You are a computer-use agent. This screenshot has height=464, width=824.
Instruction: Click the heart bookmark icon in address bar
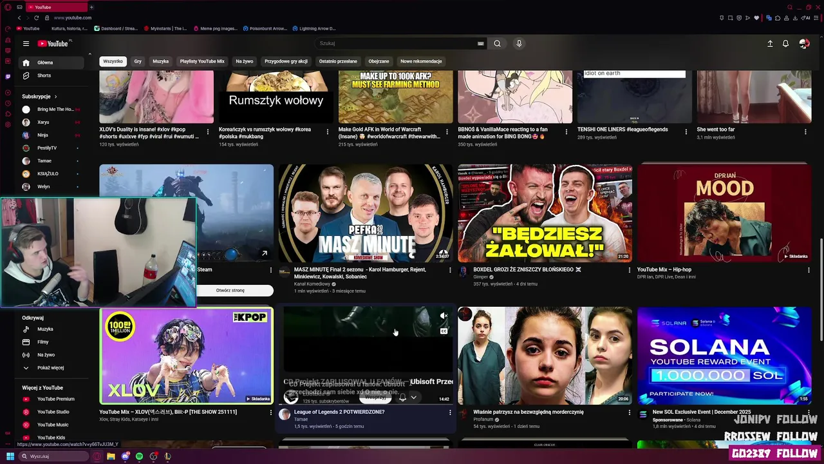pyautogui.click(x=756, y=18)
